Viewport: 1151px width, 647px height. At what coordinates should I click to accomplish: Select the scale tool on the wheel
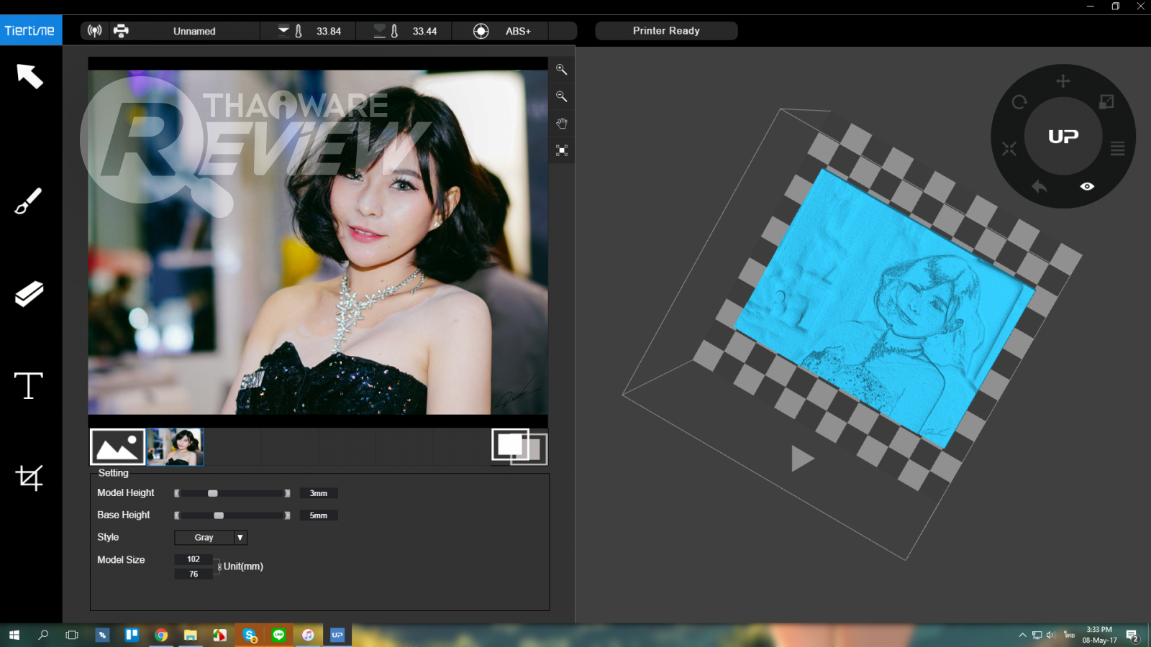(x=1107, y=102)
